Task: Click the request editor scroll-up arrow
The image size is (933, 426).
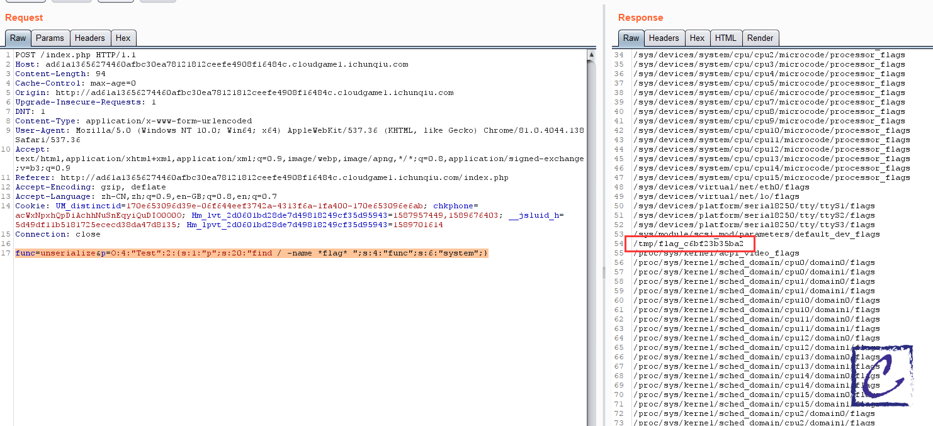Action: 591,55
